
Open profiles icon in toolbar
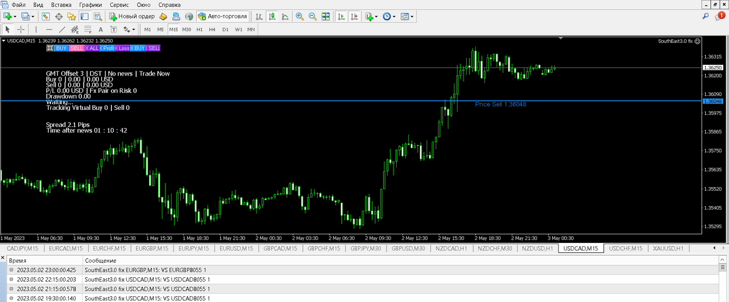coord(25,17)
